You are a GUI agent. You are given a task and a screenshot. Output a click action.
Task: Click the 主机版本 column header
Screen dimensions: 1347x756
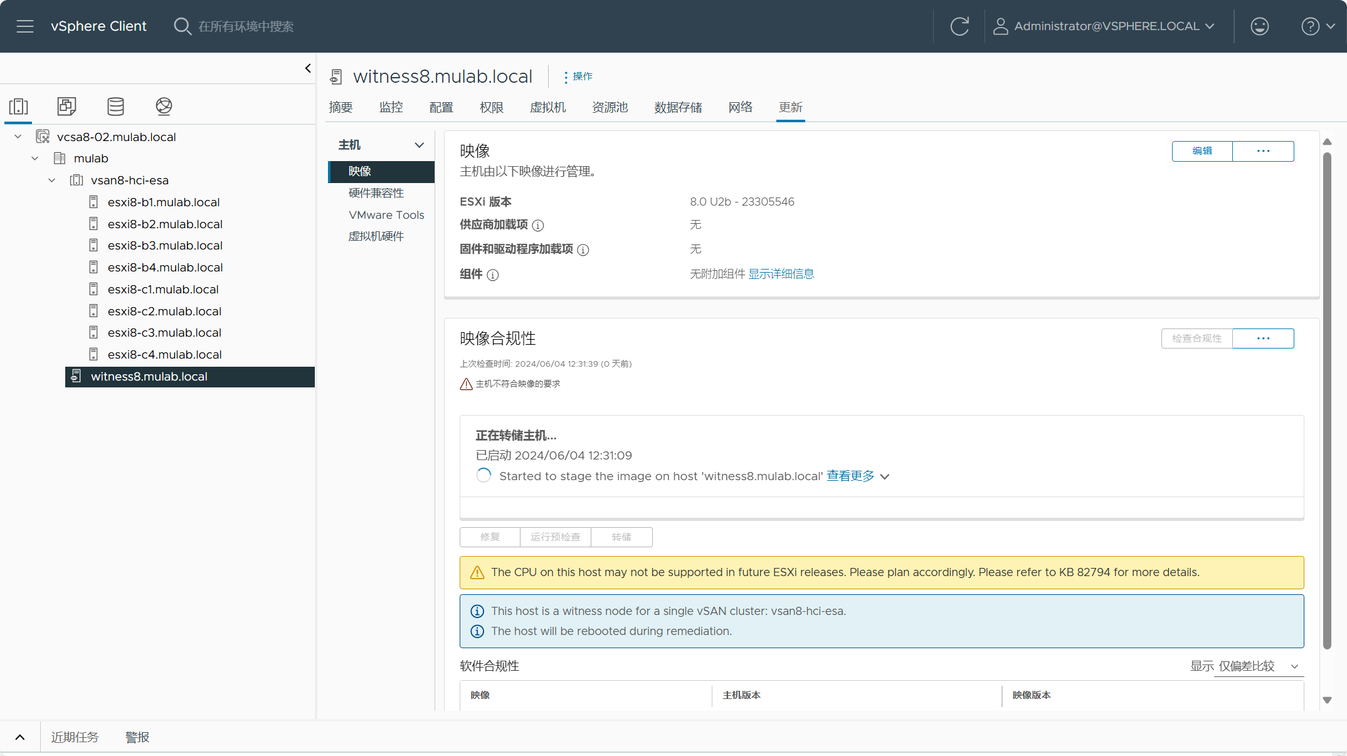tap(741, 695)
